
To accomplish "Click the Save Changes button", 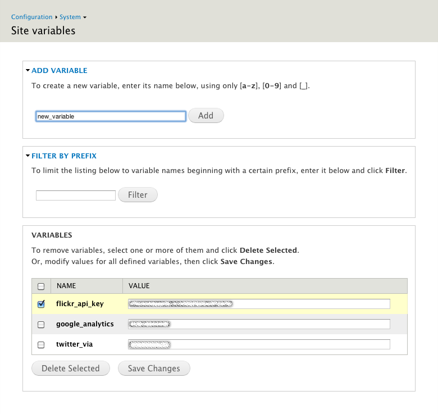I will click(x=154, y=368).
